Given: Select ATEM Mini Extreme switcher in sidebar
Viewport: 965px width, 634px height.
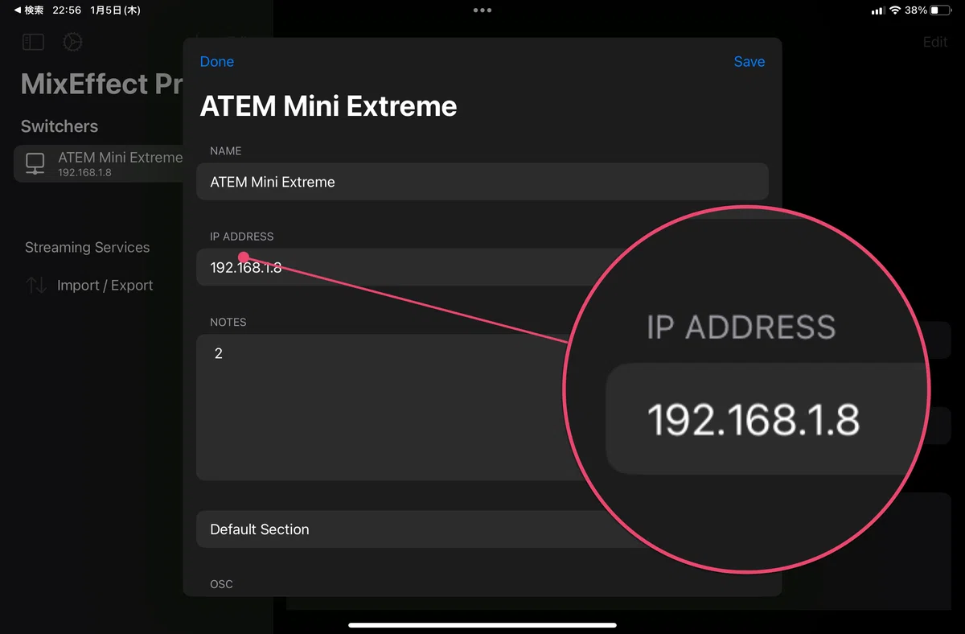Looking at the screenshot, I should [x=99, y=163].
